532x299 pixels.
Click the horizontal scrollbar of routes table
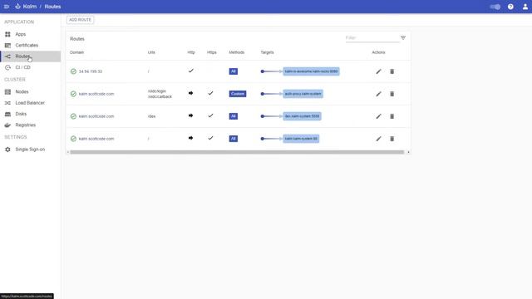(x=237, y=152)
